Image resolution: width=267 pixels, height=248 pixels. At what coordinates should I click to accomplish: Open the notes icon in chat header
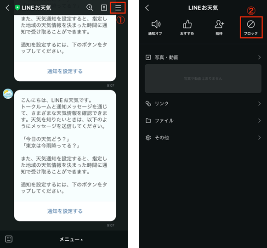[x=104, y=8]
